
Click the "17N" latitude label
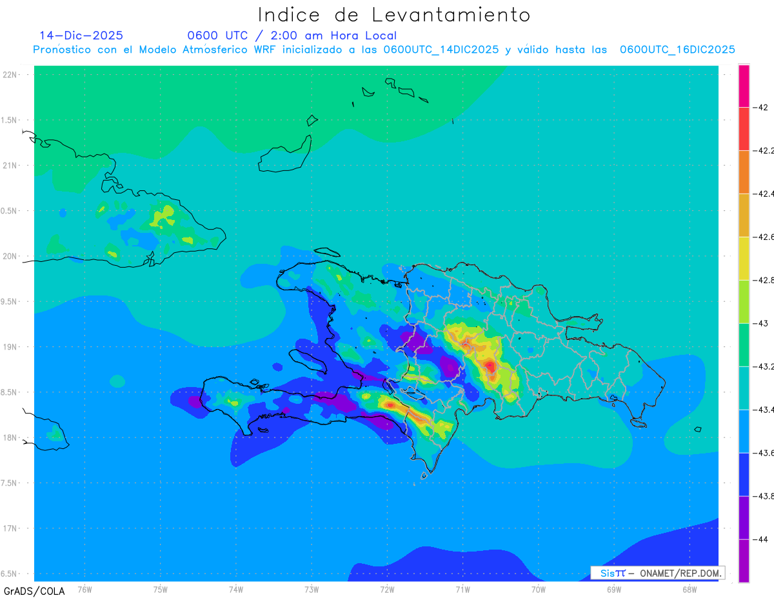point(10,528)
